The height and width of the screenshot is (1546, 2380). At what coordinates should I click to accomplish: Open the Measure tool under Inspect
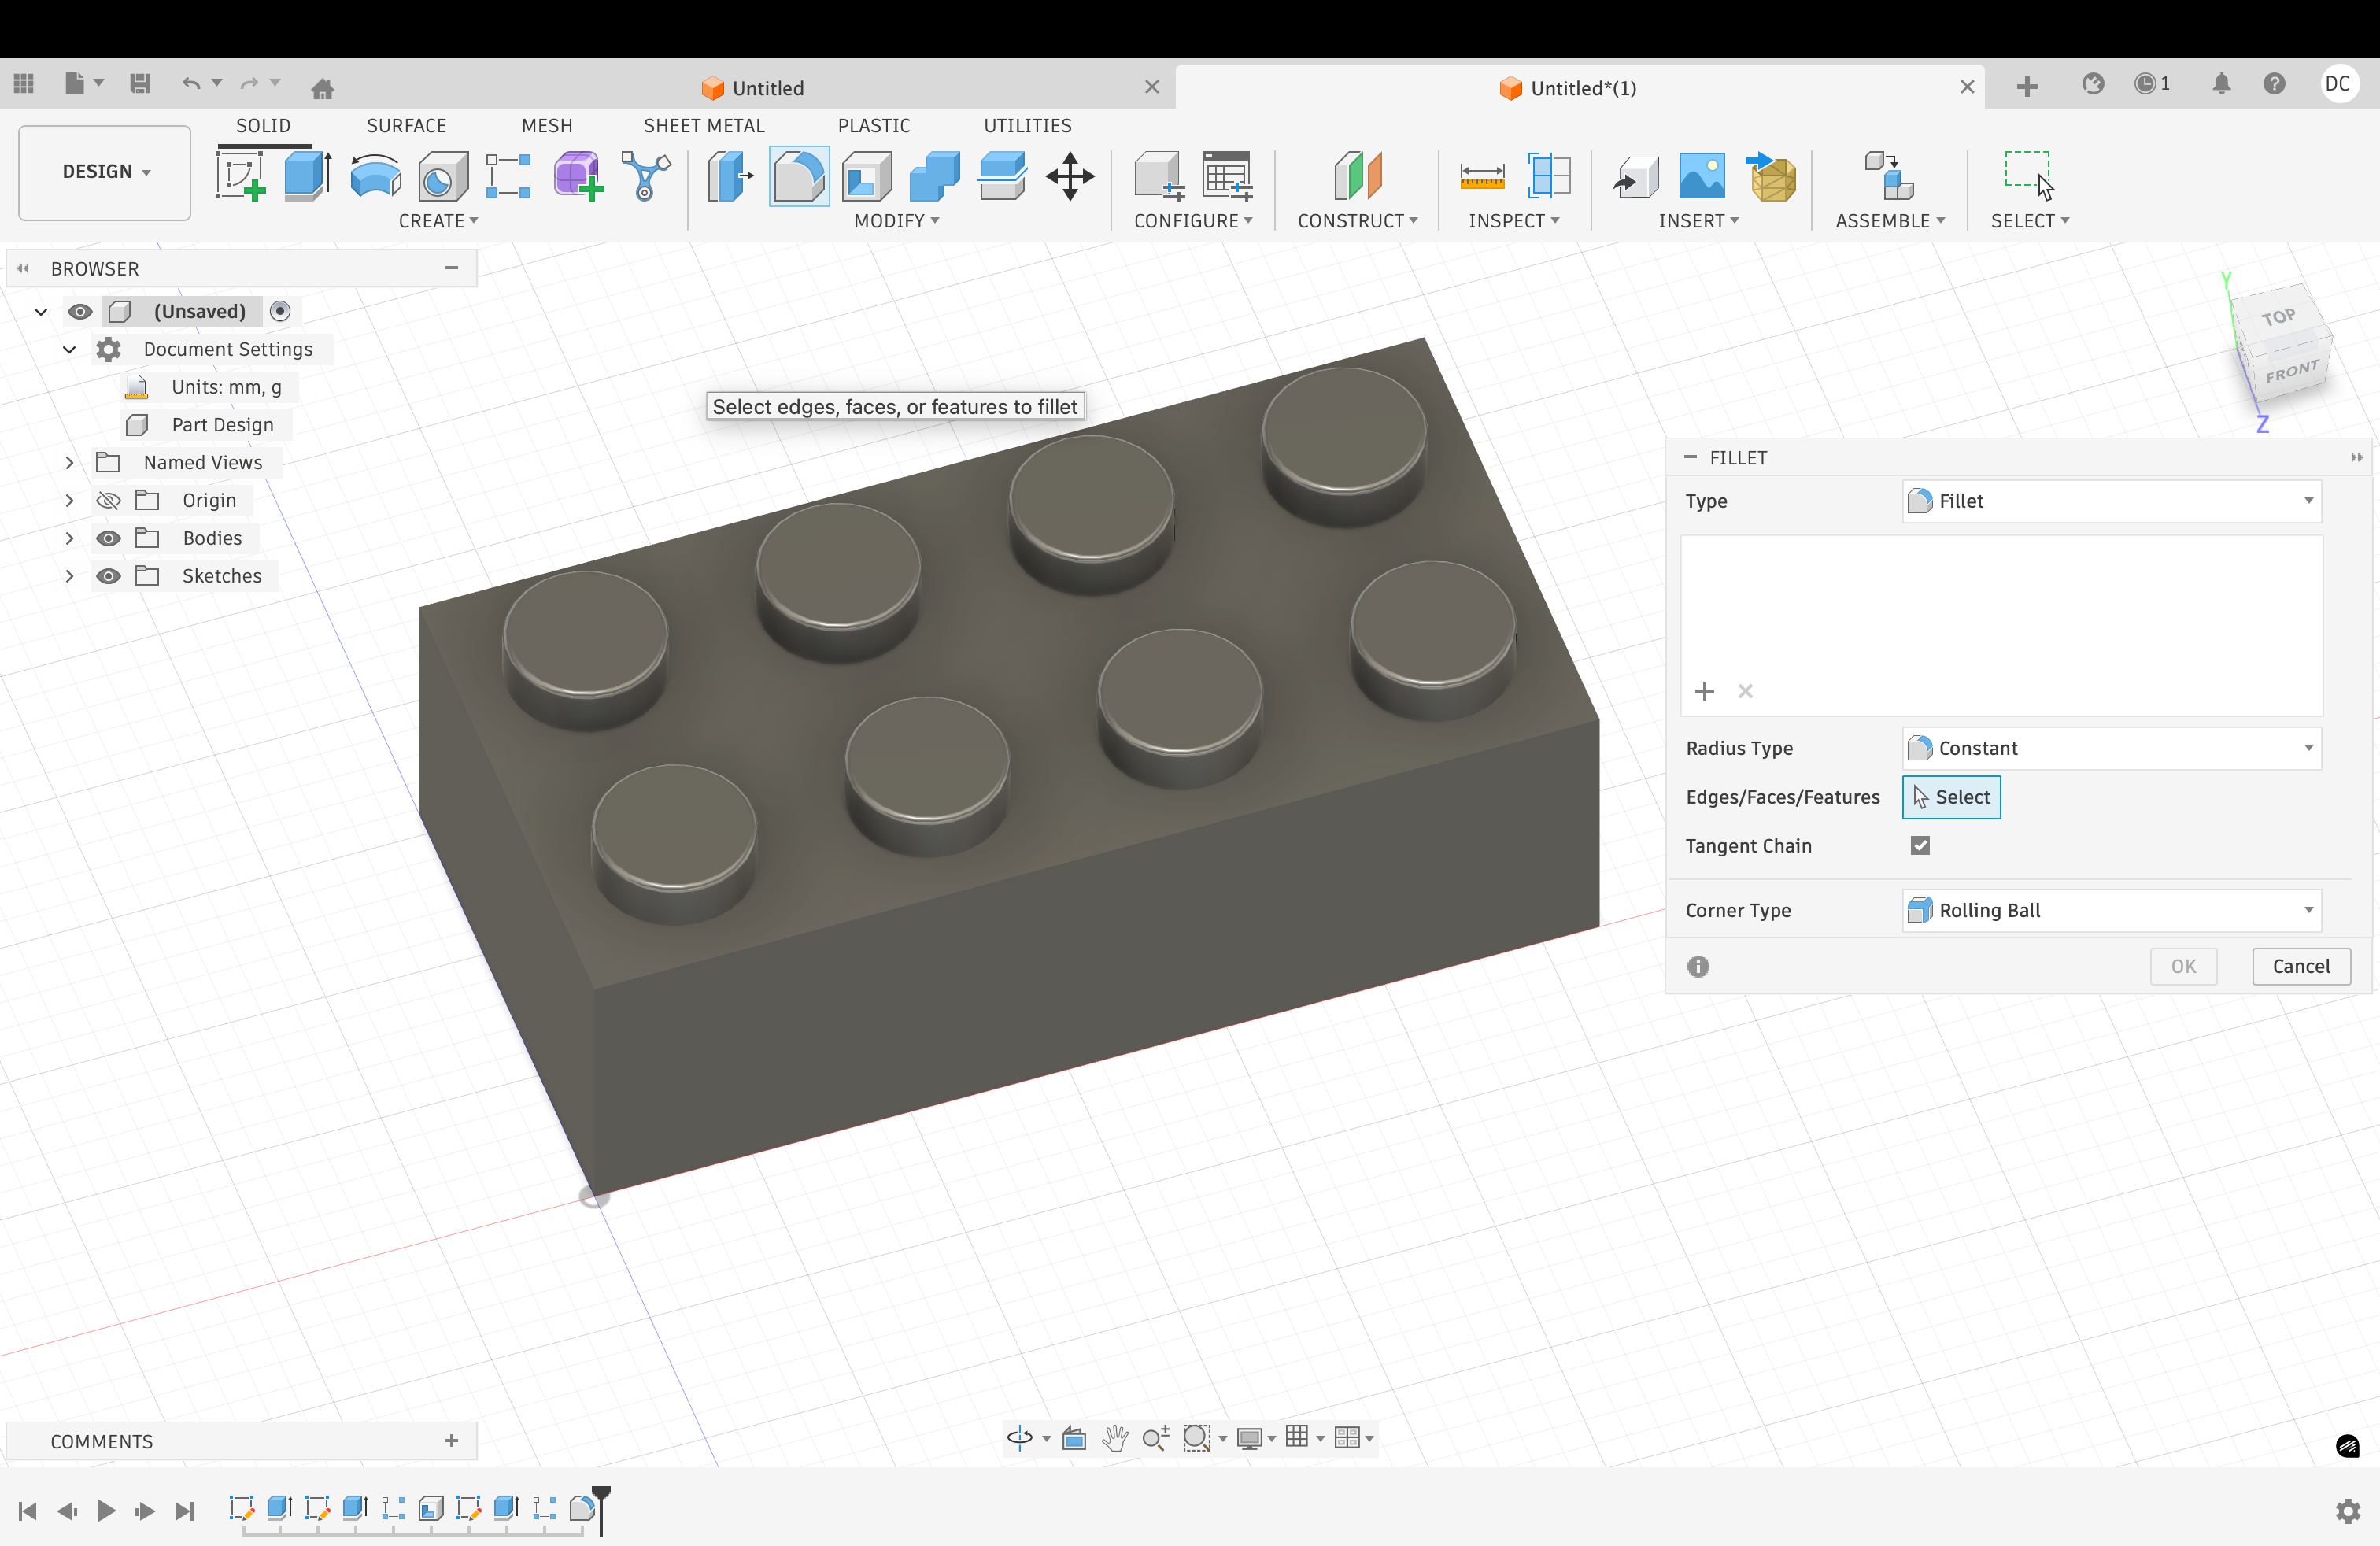click(x=1482, y=175)
